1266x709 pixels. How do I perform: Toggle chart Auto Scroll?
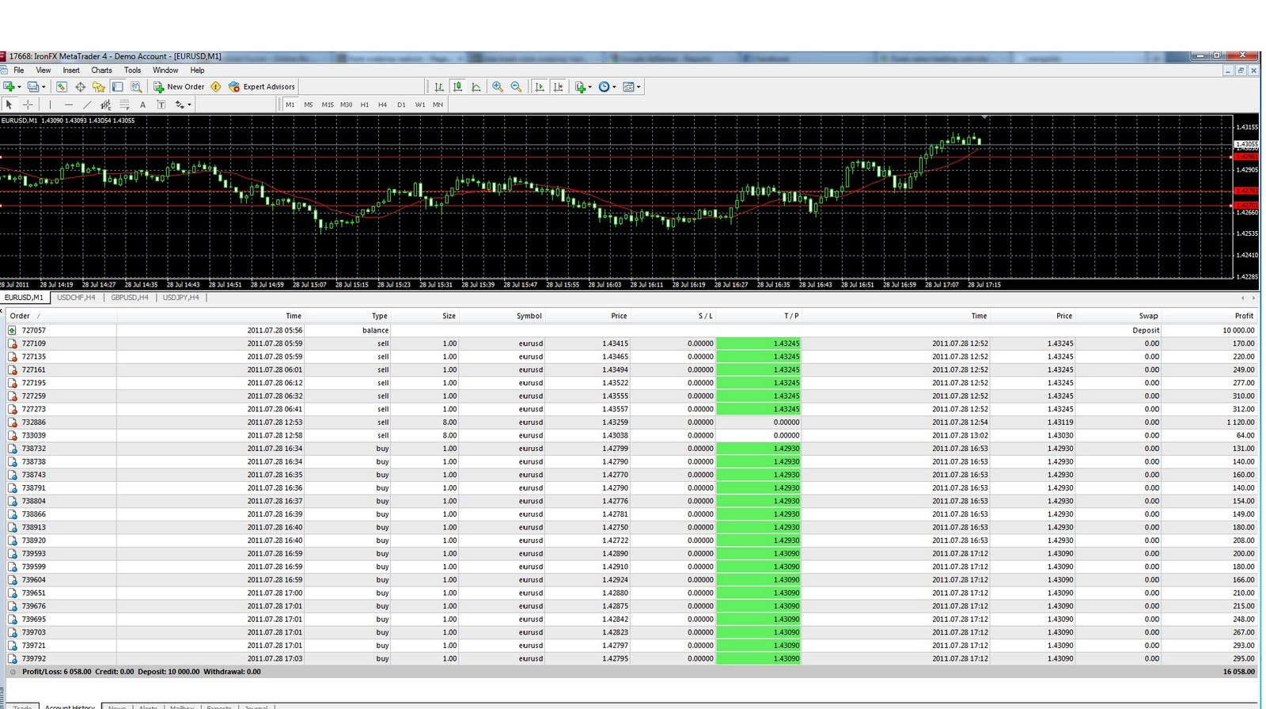[540, 87]
